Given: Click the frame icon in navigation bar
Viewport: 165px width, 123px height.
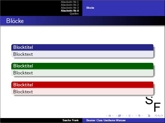Looking at the screenshot, I should [x=119, y=116].
